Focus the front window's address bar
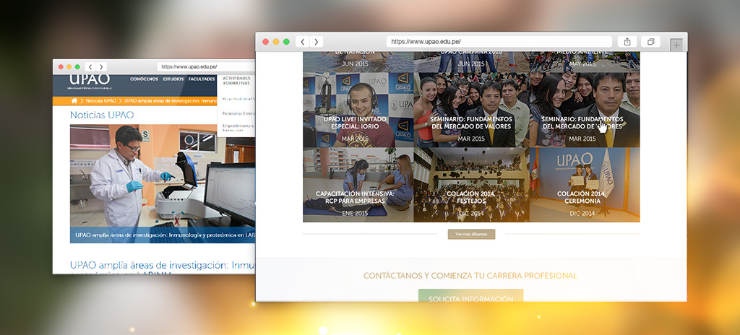This screenshot has height=335, width=740. coord(499,42)
